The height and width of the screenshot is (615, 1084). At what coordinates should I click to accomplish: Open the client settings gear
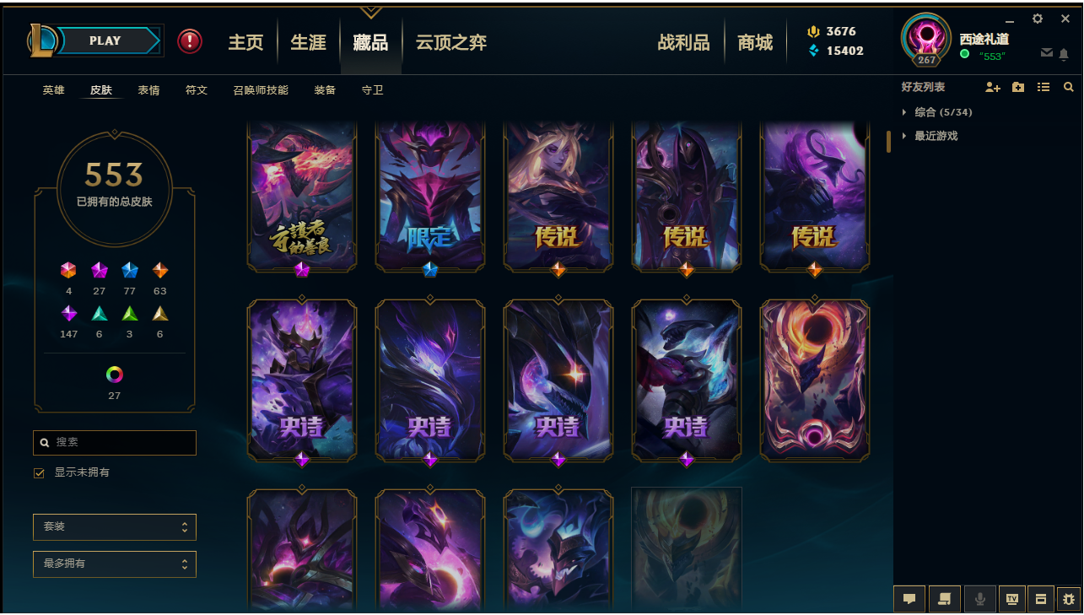1038,19
